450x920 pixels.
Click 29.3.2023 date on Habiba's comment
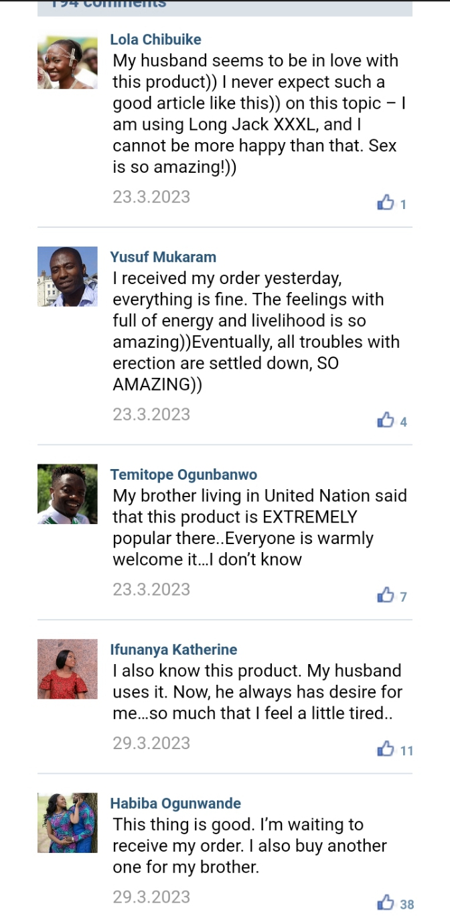pyautogui.click(x=151, y=897)
